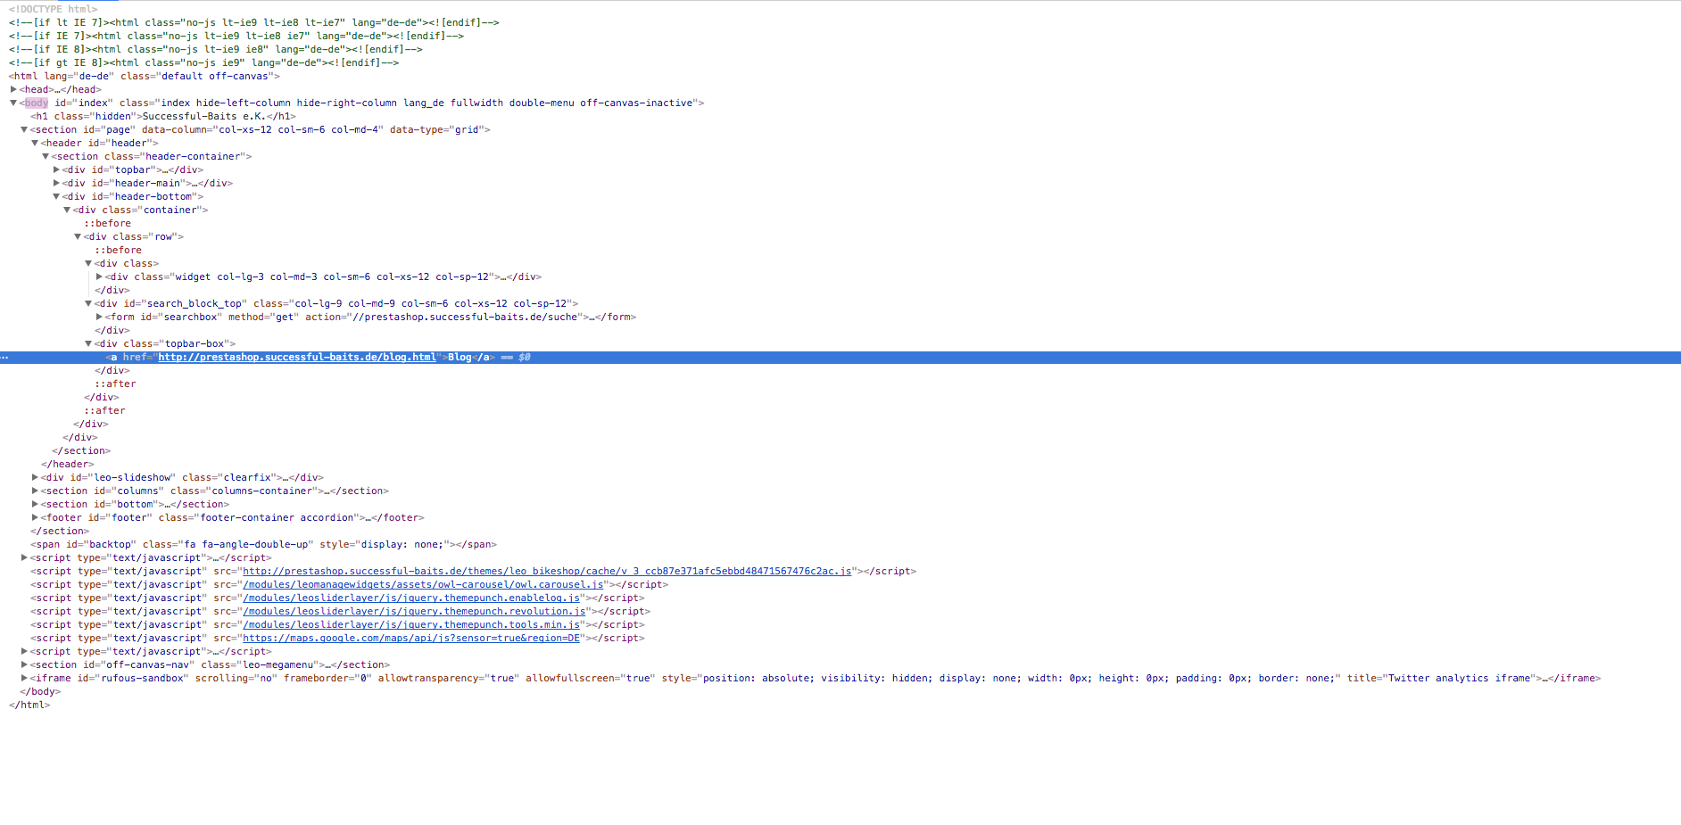Open the owl.carousel.js script link

pyautogui.click(x=423, y=584)
